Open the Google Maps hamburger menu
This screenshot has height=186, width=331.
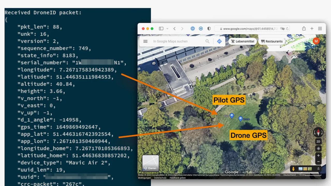coord(145,41)
